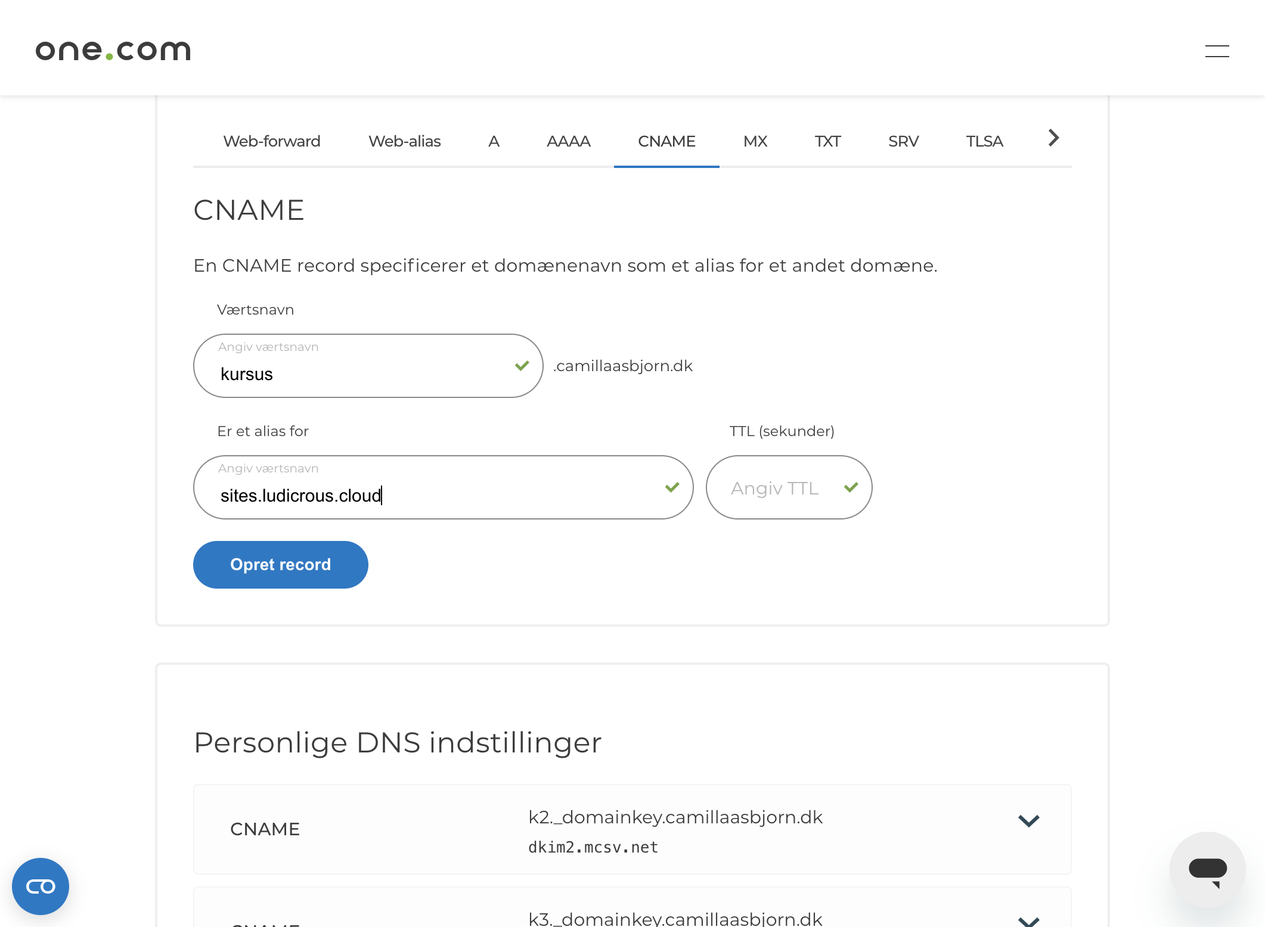Click the blue cookie settings icon
Image resolution: width=1265 pixels, height=927 pixels.
(x=41, y=886)
